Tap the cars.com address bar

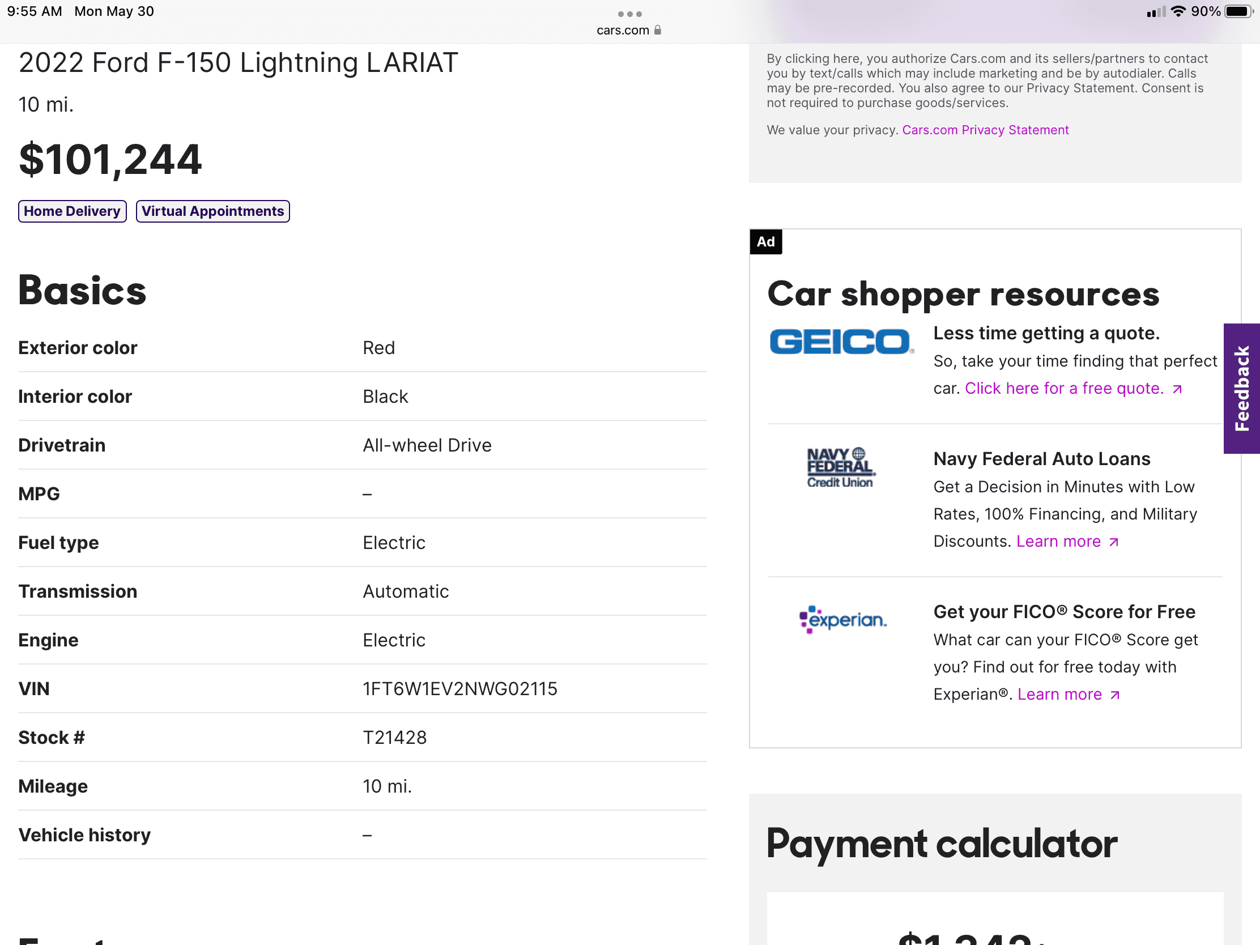[623, 30]
